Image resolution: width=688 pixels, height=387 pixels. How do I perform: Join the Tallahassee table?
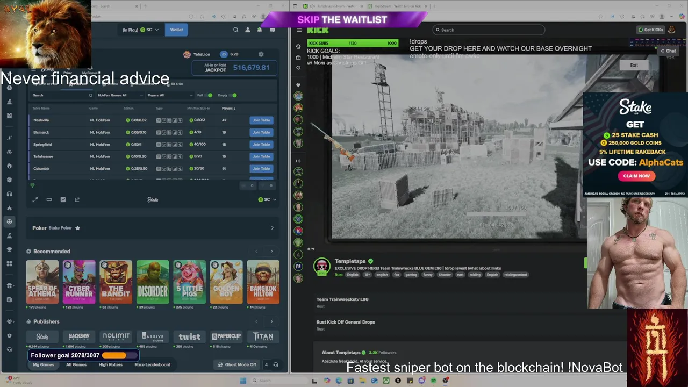pos(261,156)
